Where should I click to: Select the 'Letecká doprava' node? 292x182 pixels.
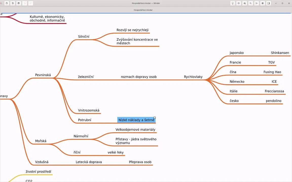[x=89, y=162]
